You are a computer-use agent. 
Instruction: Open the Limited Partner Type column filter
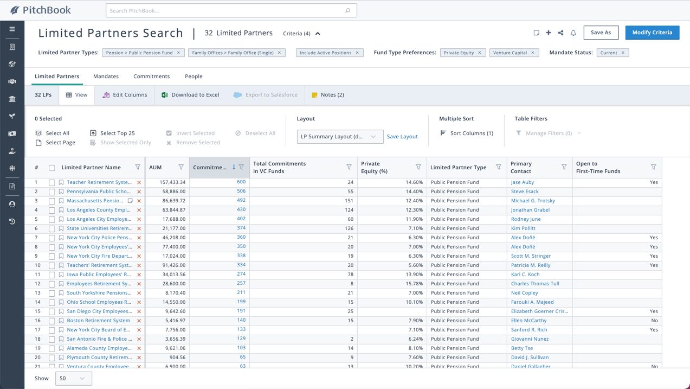click(x=499, y=167)
